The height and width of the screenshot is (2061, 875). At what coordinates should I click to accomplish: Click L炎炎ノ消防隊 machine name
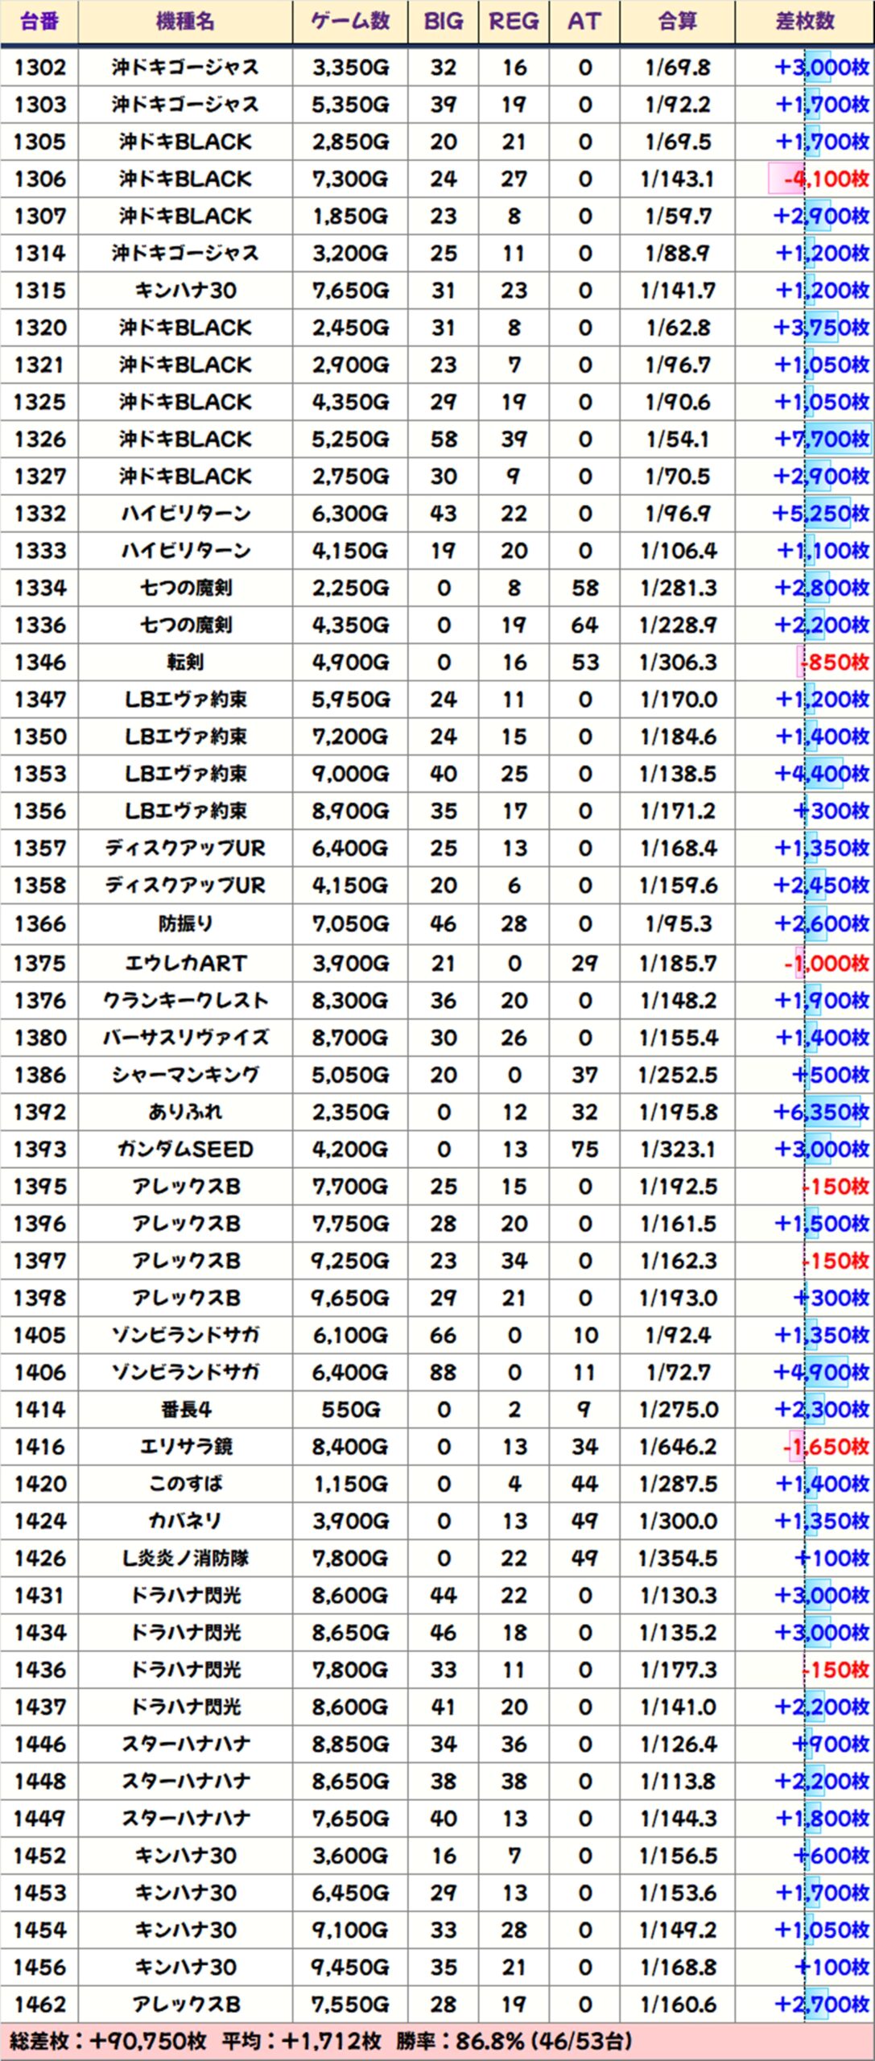point(185,1558)
